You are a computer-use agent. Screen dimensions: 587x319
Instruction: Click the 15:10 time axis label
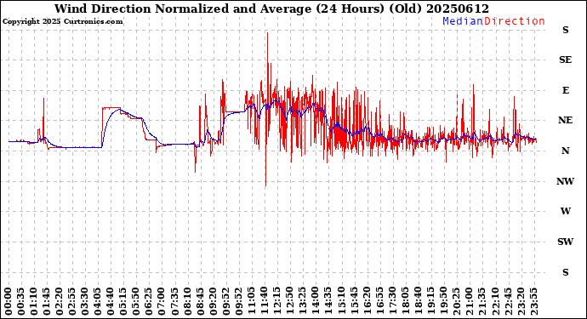pyautogui.click(x=341, y=301)
